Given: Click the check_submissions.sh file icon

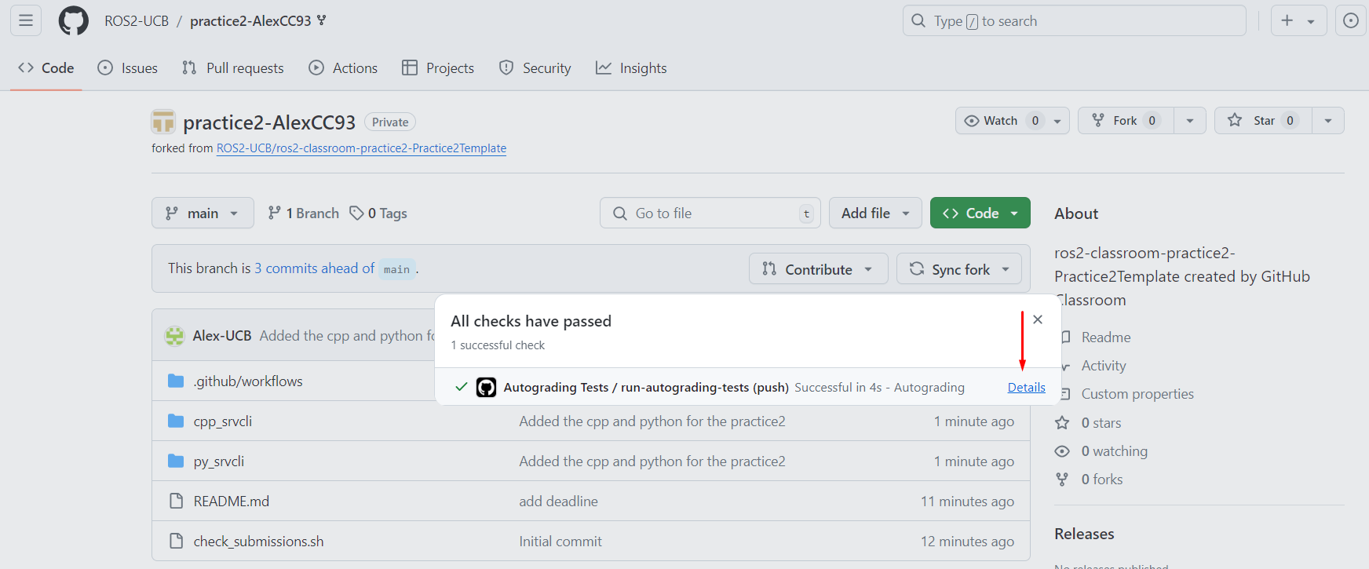Looking at the screenshot, I should coord(176,541).
